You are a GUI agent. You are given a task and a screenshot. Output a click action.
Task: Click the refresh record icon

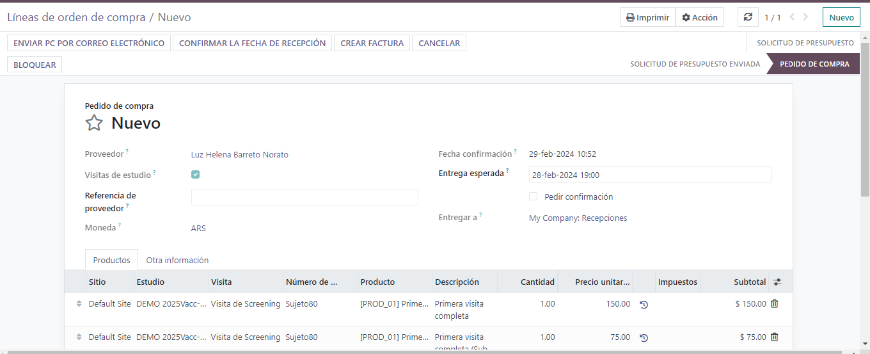pos(748,17)
